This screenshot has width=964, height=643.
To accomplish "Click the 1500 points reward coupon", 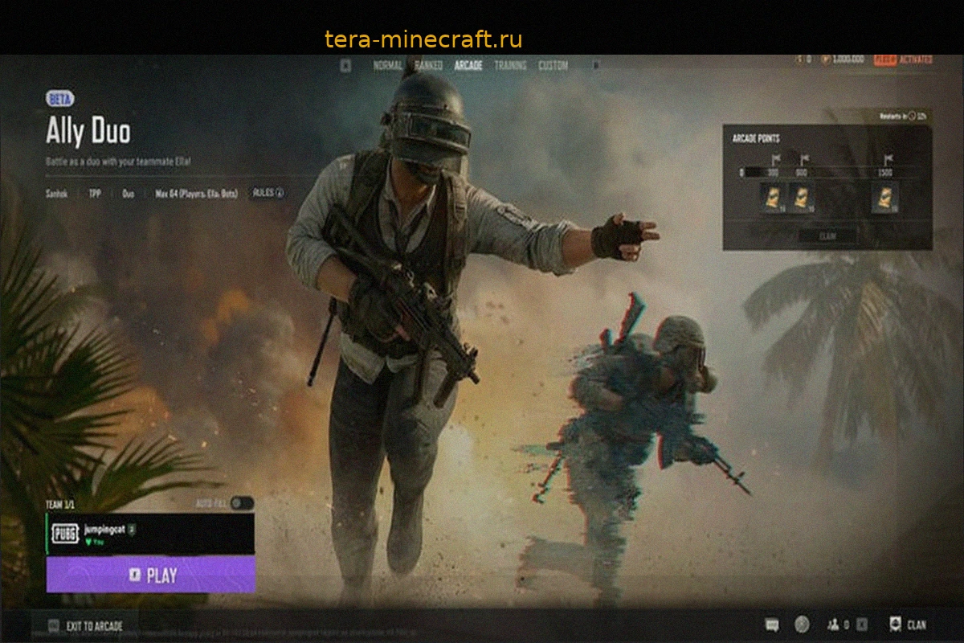I will click(x=885, y=197).
